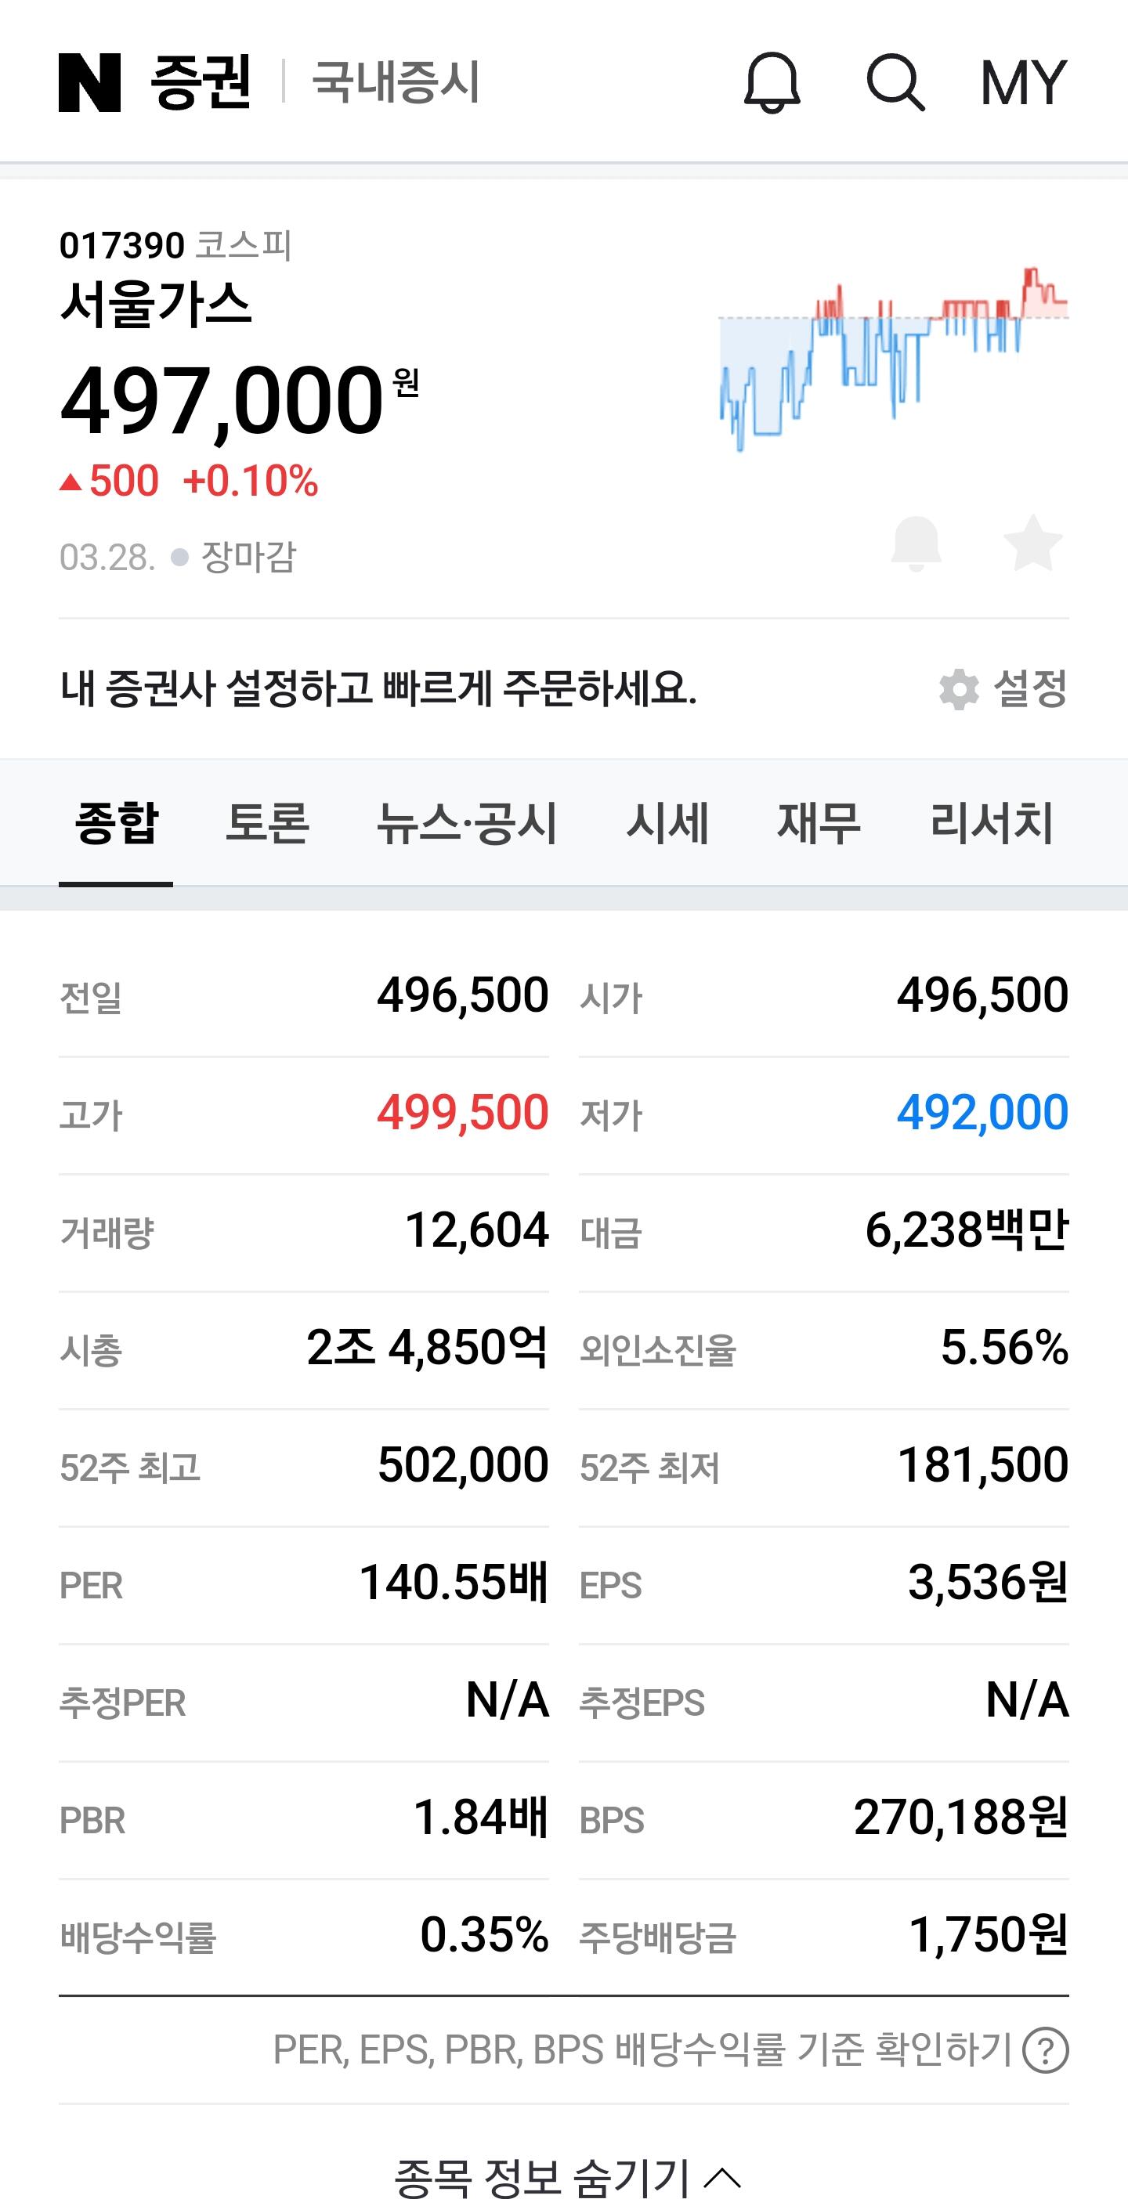The width and height of the screenshot is (1128, 2199).
Task: Go to the 증권 home title
Action: coord(201,83)
